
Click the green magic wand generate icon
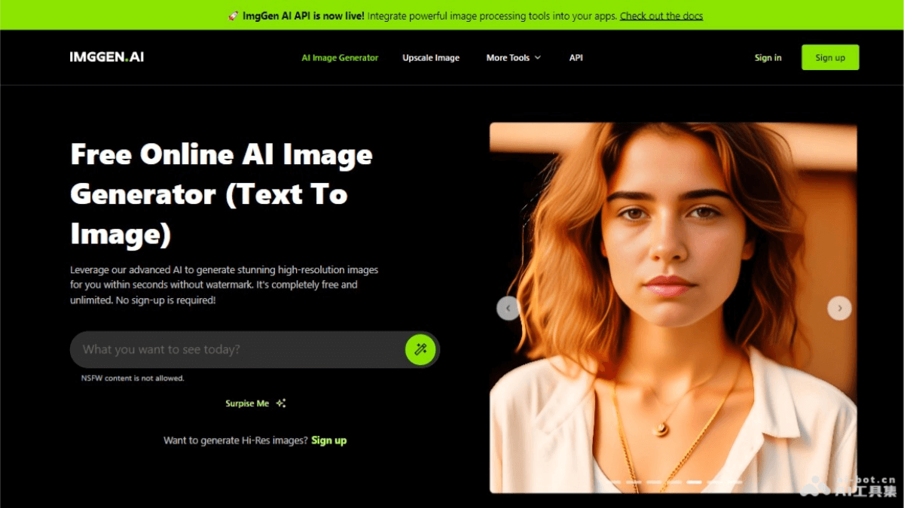pyautogui.click(x=420, y=349)
